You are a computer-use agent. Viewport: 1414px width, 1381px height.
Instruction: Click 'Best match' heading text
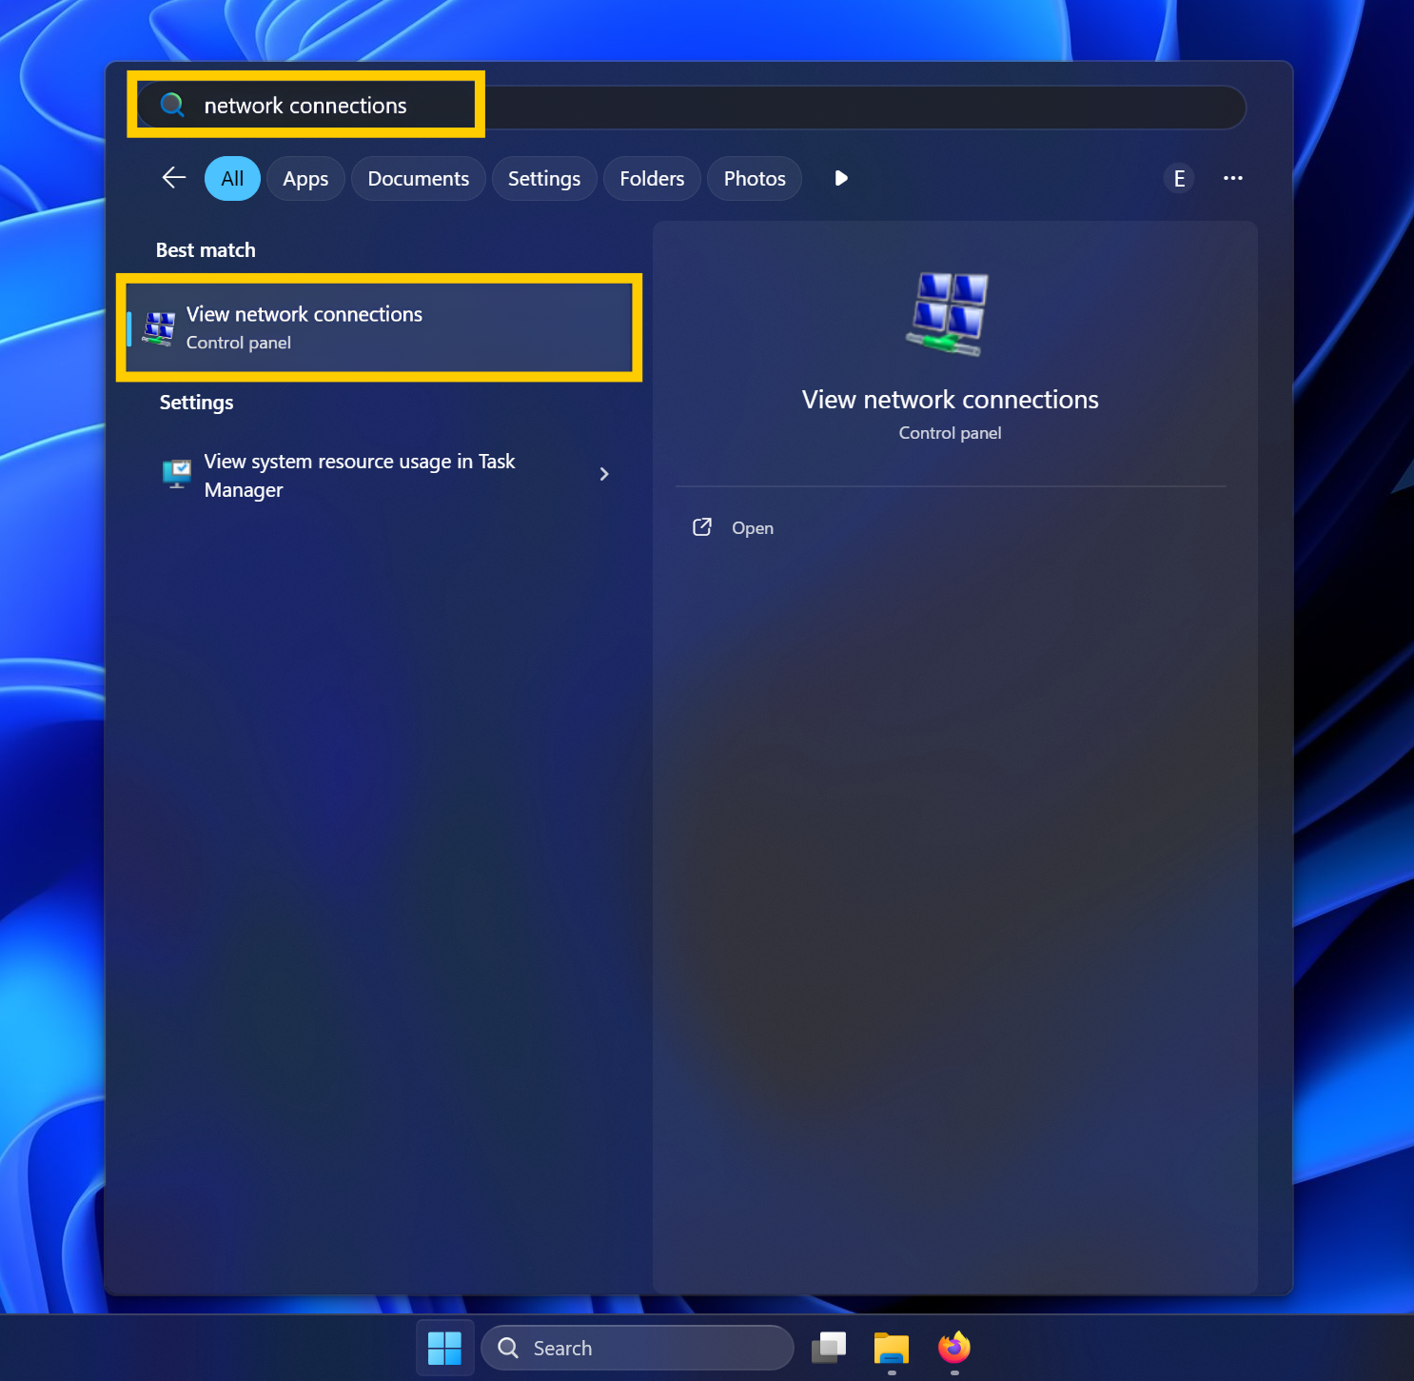click(206, 250)
